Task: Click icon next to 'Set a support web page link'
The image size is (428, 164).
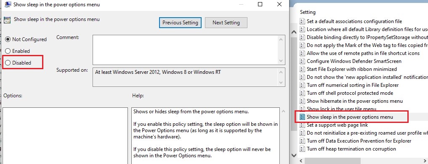Action: coord(302,125)
